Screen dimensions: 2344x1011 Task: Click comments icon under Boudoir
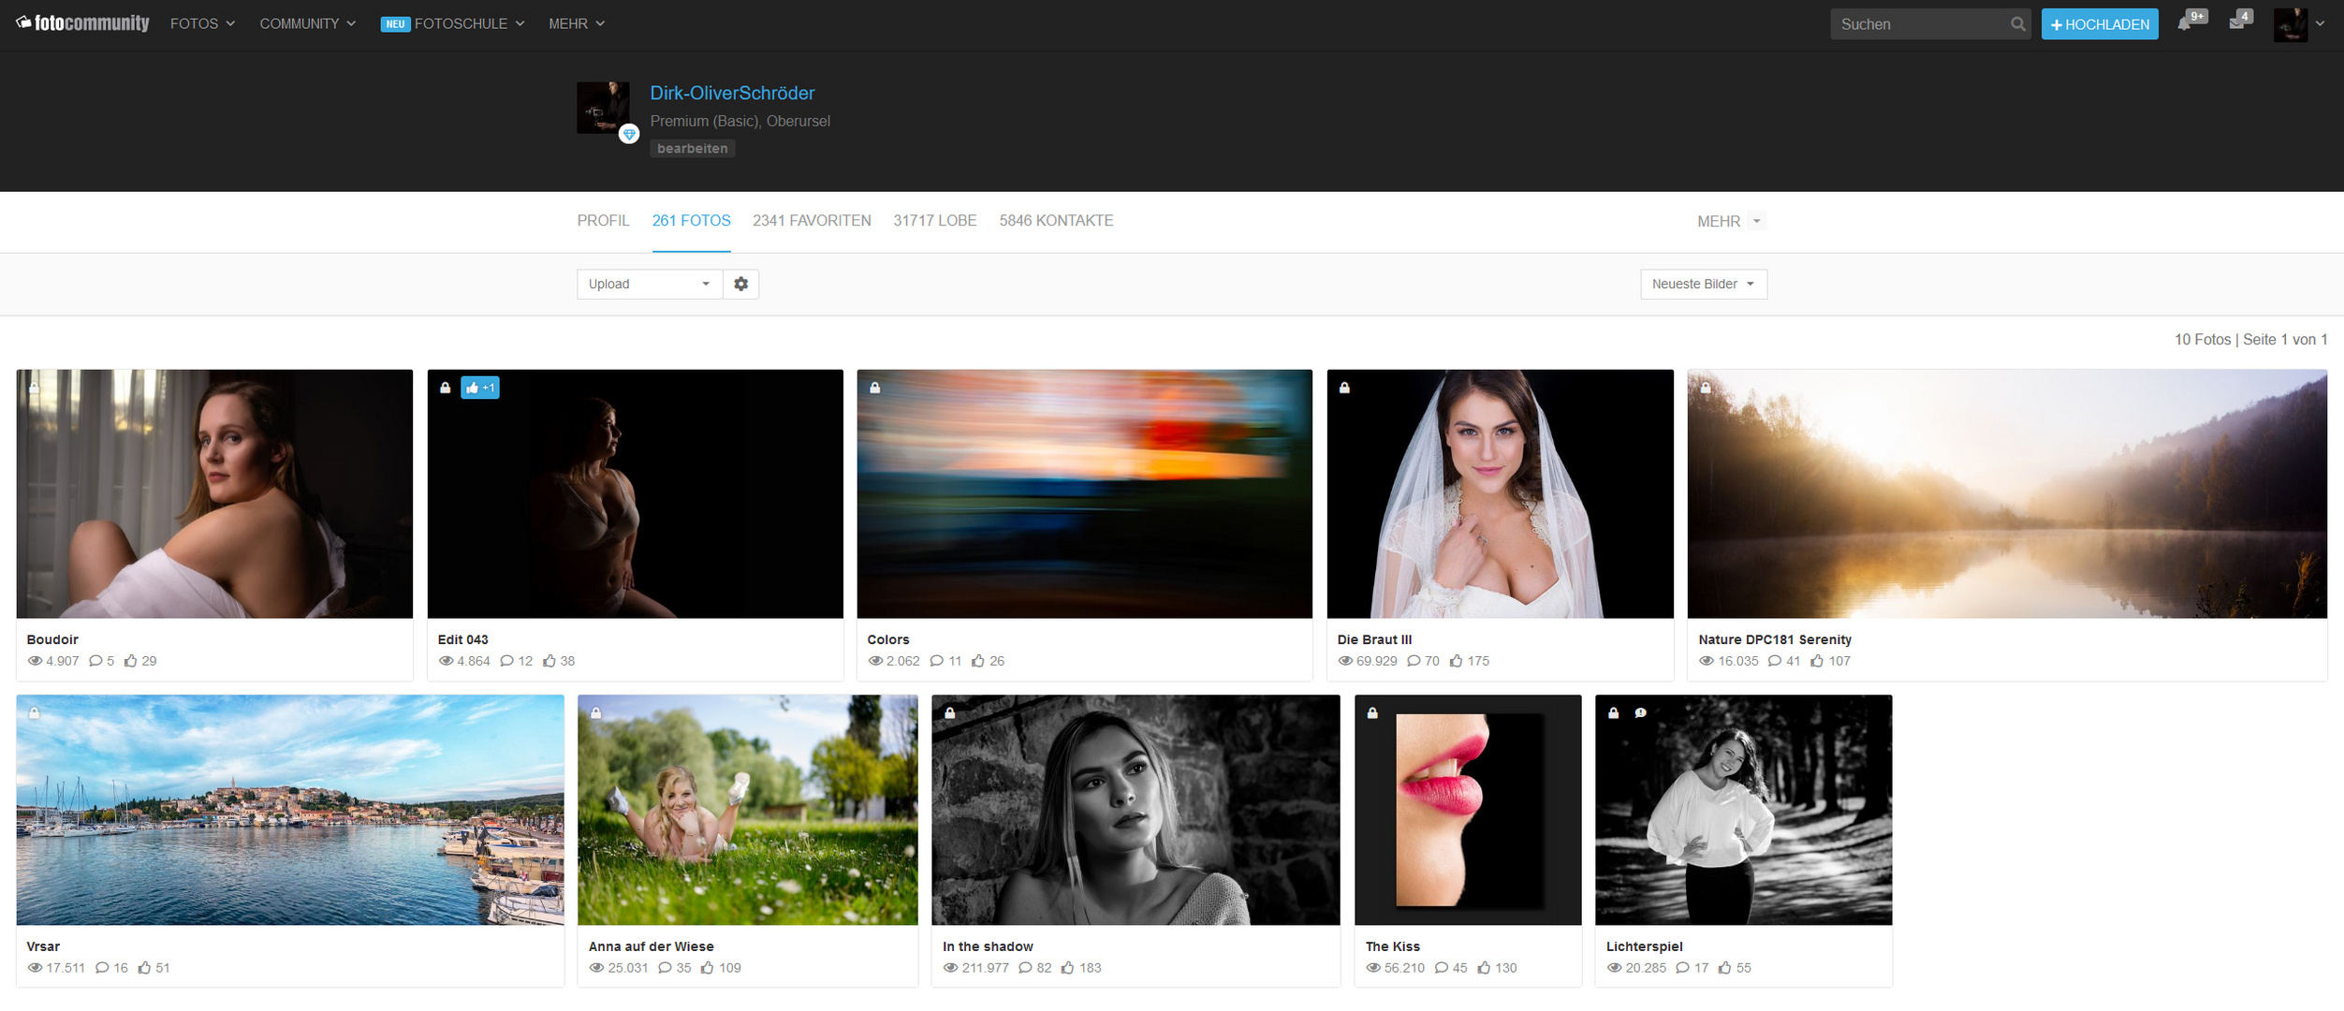click(95, 661)
